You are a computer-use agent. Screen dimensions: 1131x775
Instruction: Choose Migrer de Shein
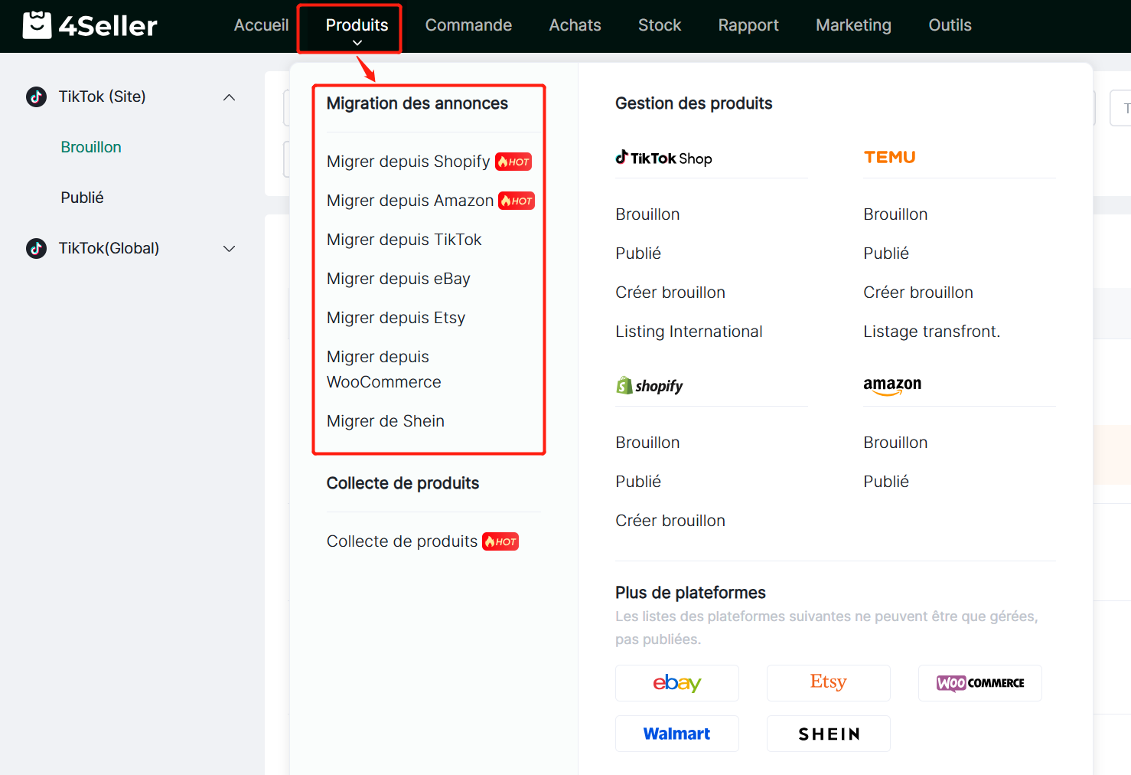pyautogui.click(x=386, y=421)
